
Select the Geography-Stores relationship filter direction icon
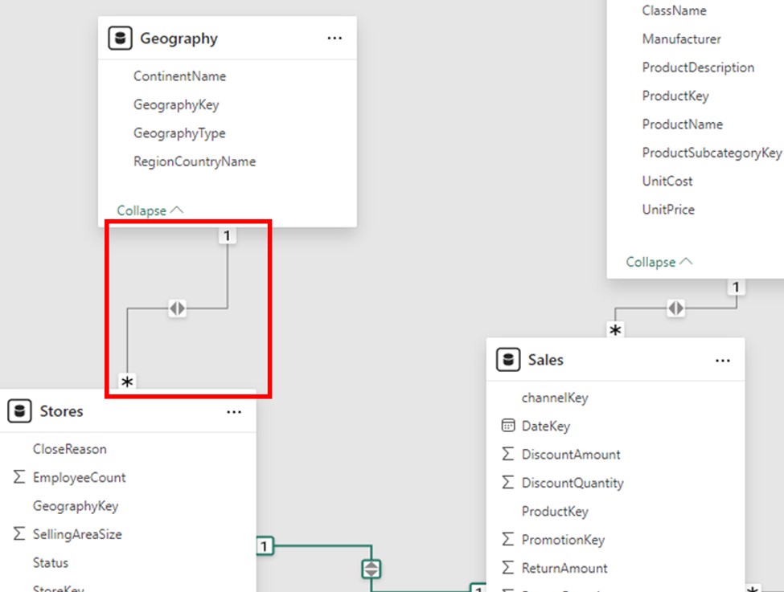pyautogui.click(x=177, y=308)
